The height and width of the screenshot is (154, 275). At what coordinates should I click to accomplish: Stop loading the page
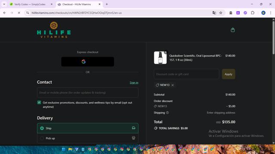click(x=19, y=13)
